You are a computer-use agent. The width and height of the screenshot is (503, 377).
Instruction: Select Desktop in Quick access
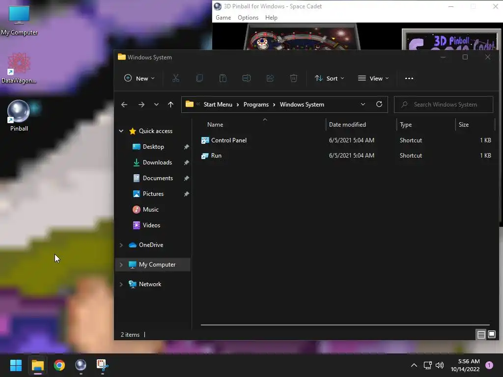tap(153, 147)
